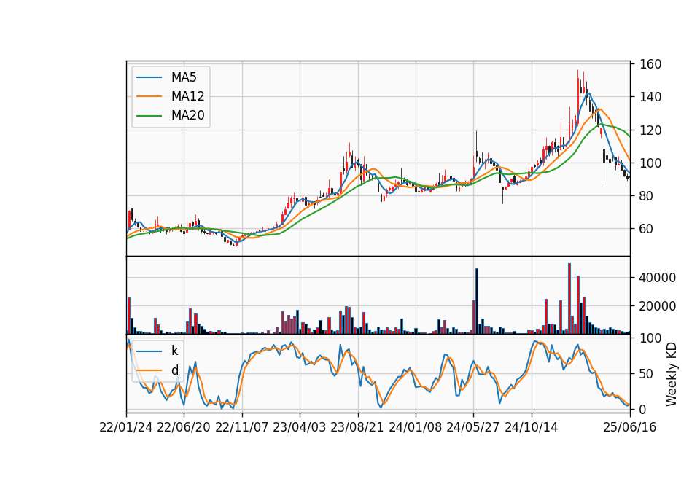Click the k legend label in KD panel
The image size is (700, 503).
[174, 351]
